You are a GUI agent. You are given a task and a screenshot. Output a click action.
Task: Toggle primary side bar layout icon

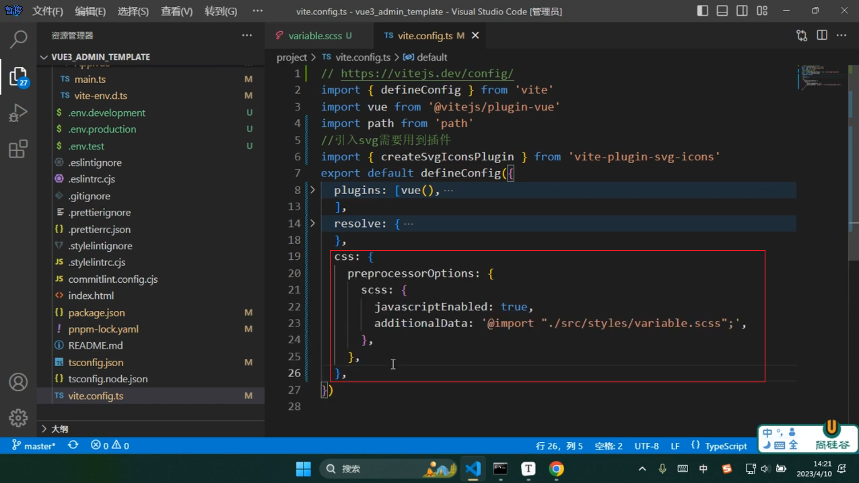pos(702,11)
